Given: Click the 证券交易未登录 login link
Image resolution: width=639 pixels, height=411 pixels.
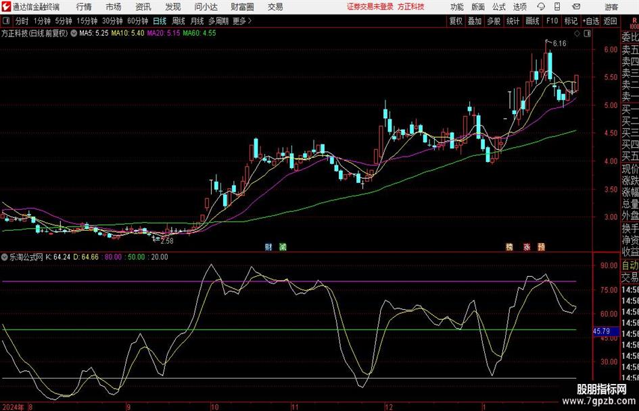Looking at the screenshot, I should click(370, 7).
